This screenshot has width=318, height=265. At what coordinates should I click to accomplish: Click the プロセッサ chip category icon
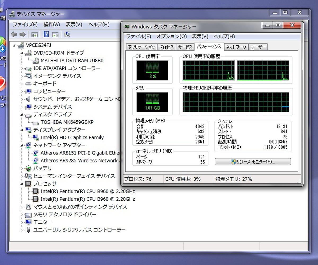[x=28, y=184]
